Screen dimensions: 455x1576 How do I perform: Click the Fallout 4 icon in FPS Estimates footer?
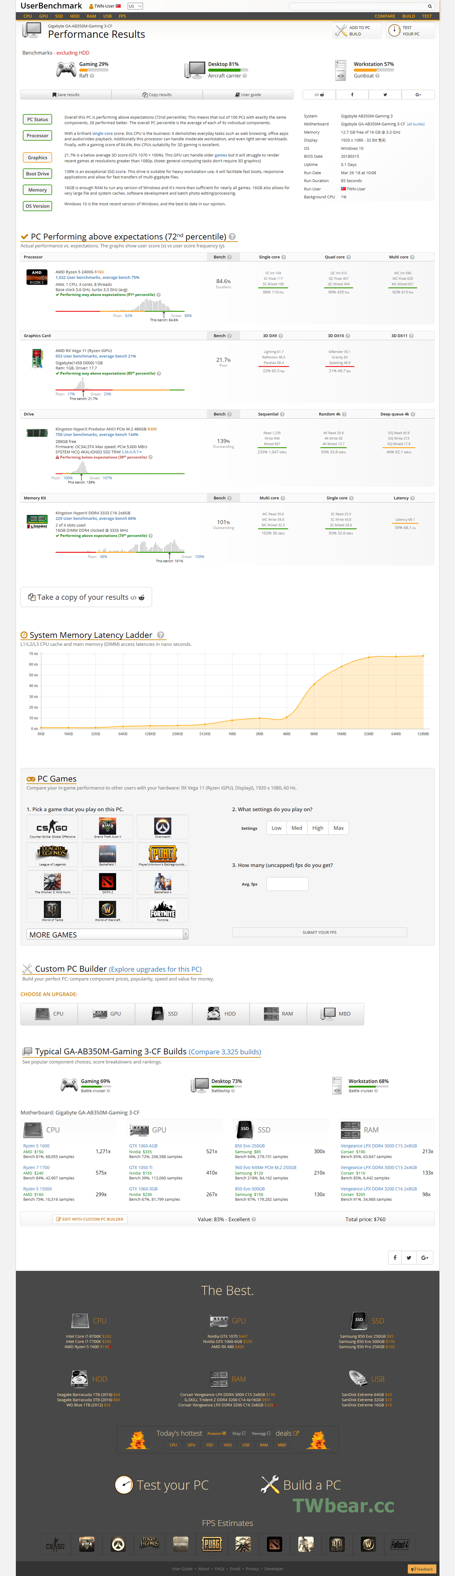tap(400, 1544)
